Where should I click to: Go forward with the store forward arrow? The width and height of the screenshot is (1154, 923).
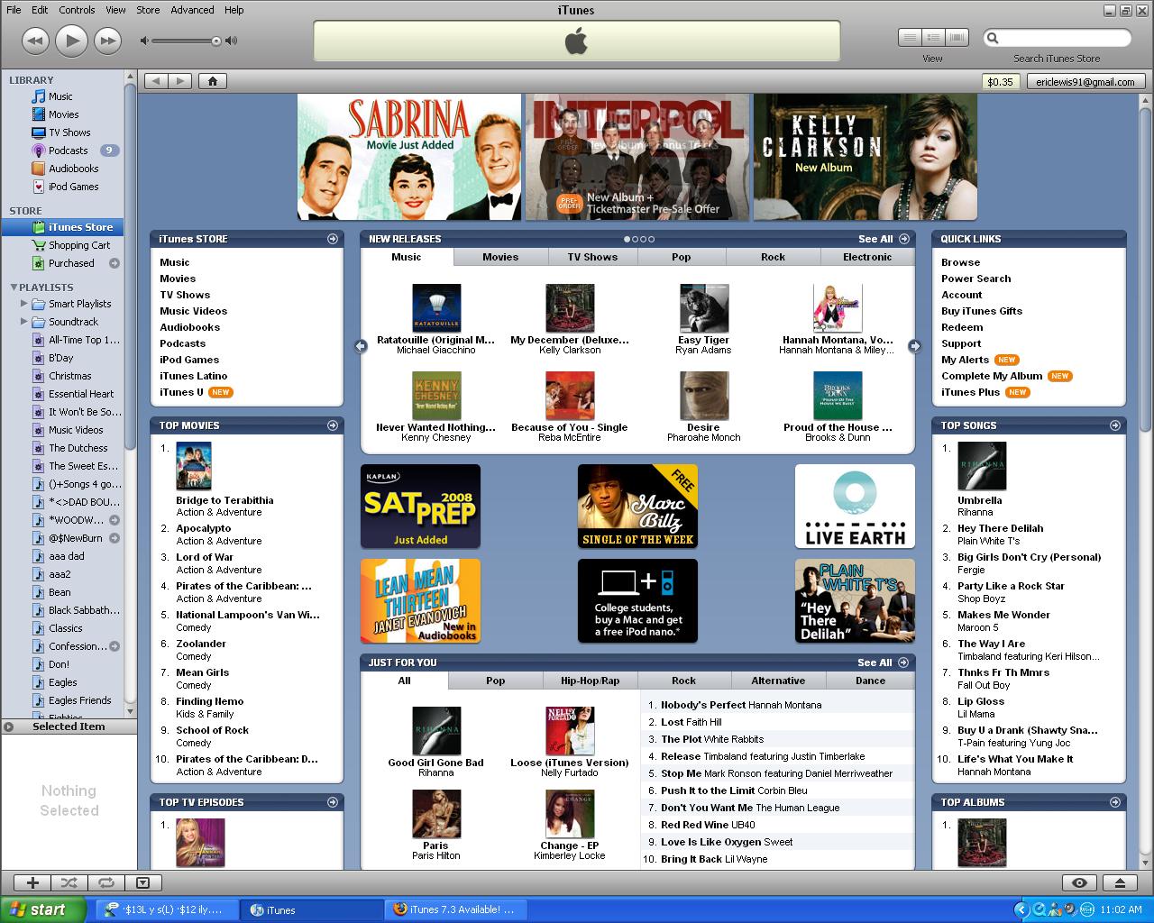click(180, 81)
